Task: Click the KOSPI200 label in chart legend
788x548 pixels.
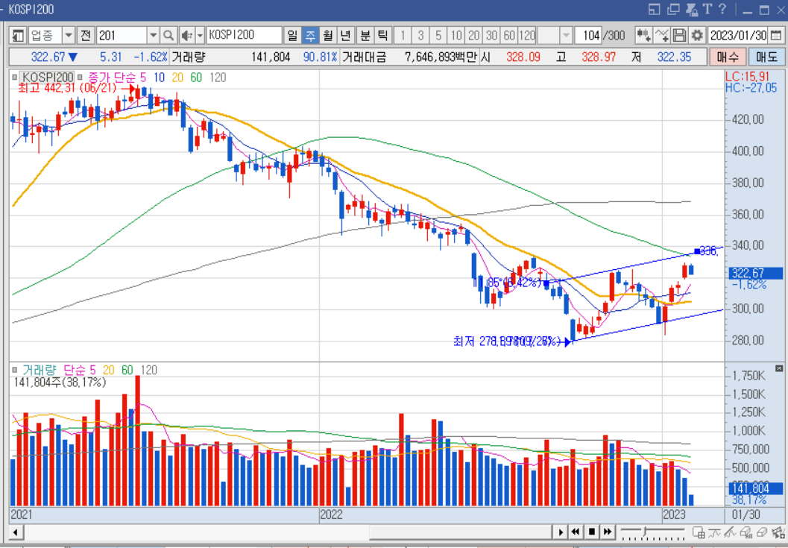Action: click(48, 78)
